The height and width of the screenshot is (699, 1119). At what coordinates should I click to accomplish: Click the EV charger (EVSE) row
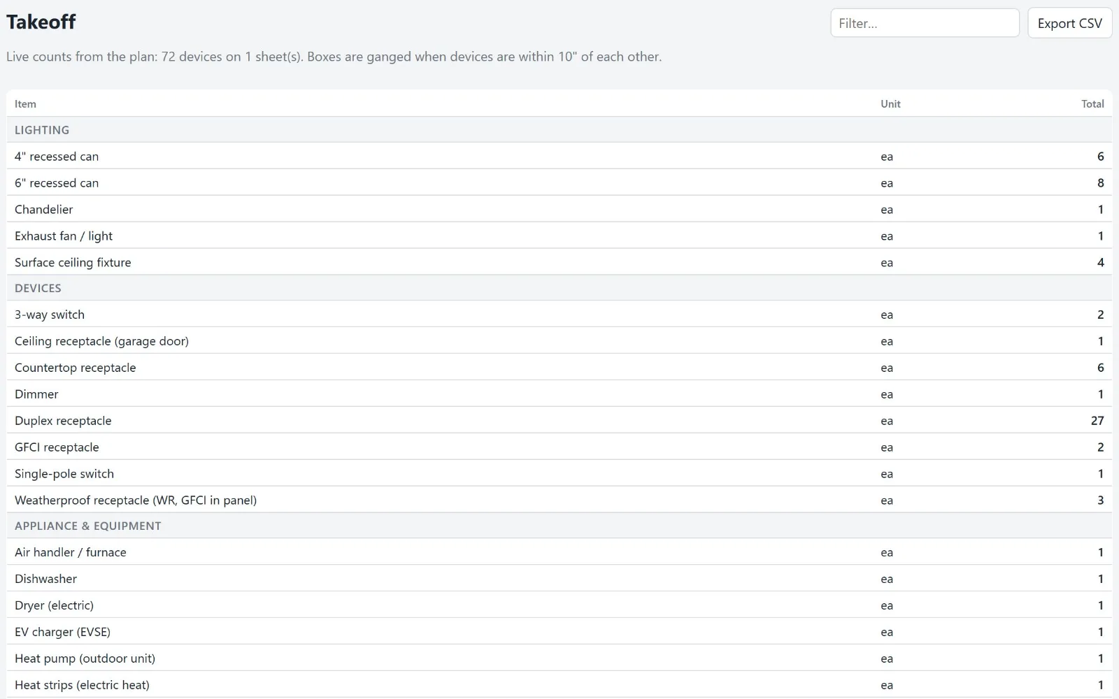coord(559,631)
